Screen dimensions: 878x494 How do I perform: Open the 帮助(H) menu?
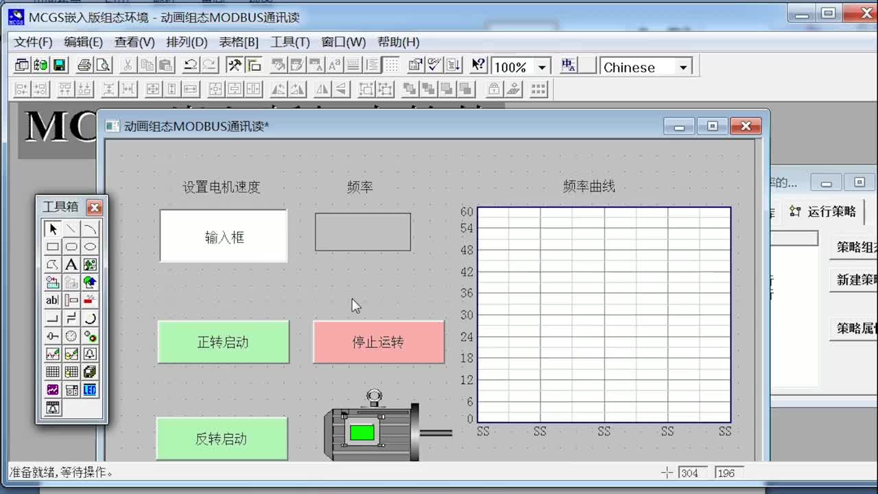click(399, 42)
